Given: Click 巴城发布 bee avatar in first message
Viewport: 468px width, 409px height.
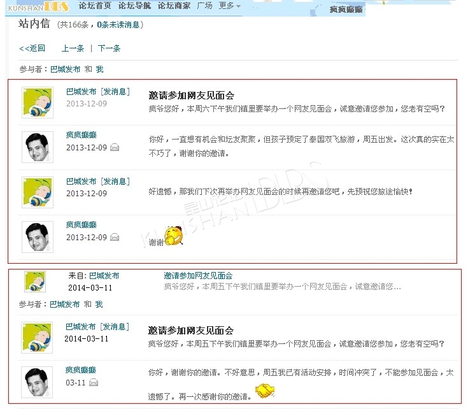Looking at the screenshot, I should [38, 103].
